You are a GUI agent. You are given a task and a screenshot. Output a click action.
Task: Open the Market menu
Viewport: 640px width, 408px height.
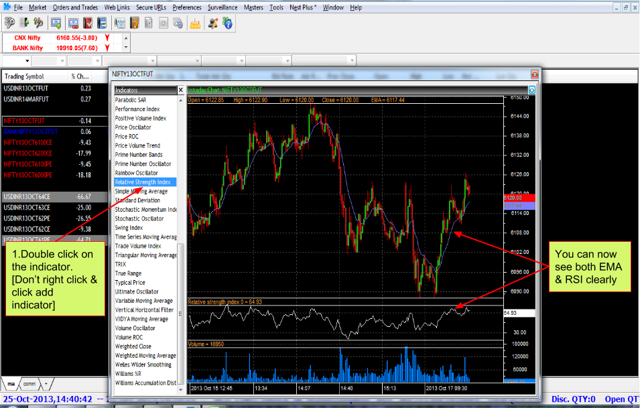[38, 7]
